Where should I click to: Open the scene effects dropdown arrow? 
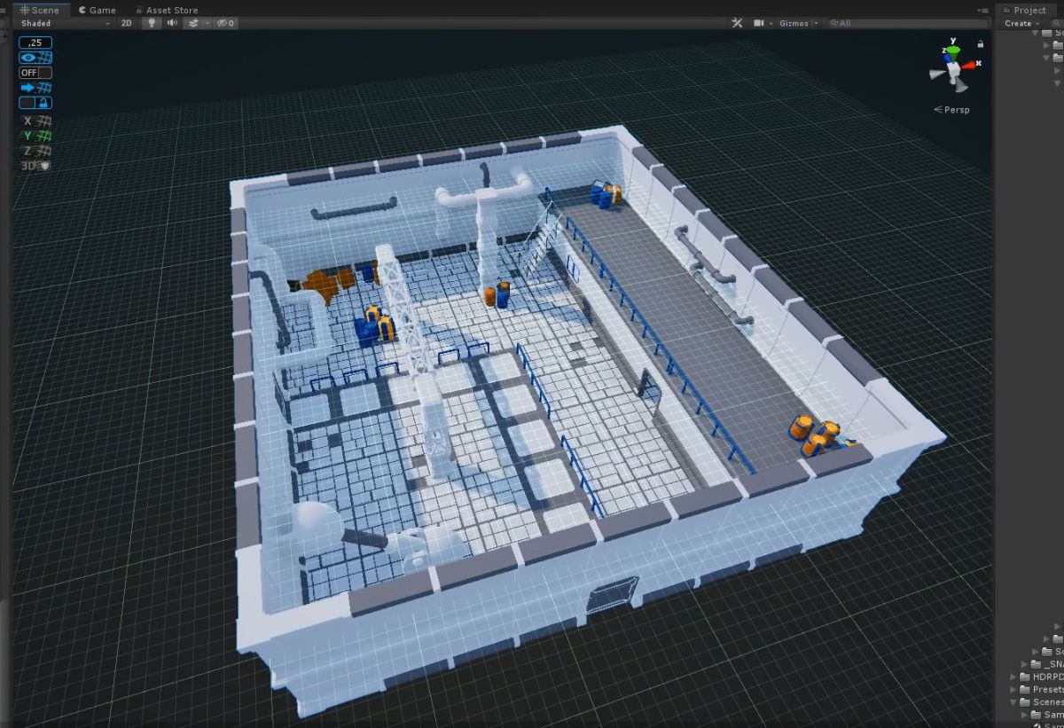206,23
